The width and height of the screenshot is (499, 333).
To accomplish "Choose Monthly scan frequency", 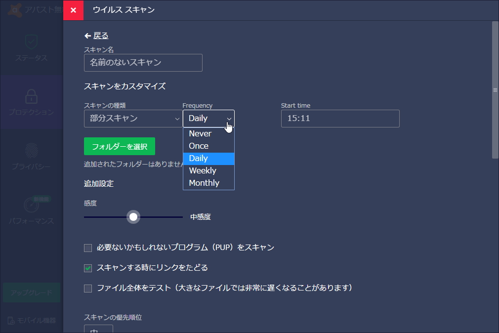I will click(x=204, y=183).
